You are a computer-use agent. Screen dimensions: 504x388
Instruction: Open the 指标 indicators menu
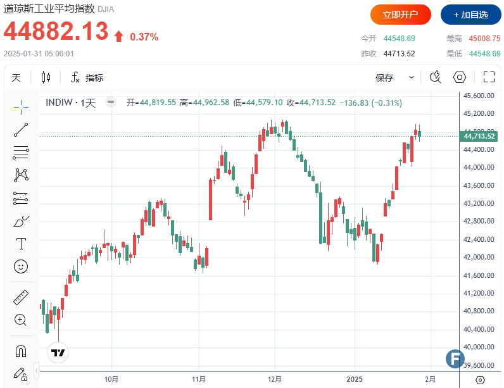tap(87, 78)
